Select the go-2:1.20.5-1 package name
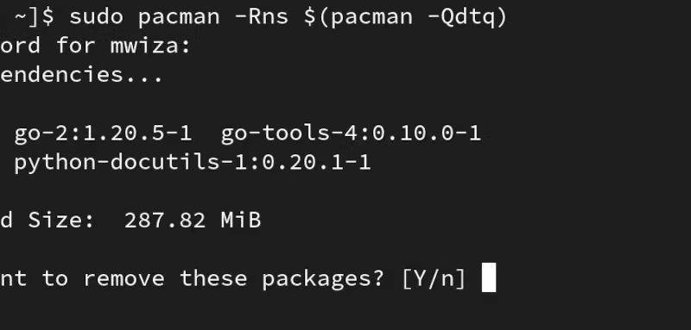Screen dimensions: 691x330 click(x=103, y=134)
